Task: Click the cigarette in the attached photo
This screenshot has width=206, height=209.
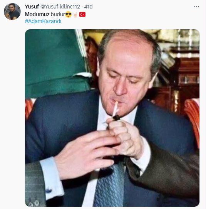Action: coord(115,109)
